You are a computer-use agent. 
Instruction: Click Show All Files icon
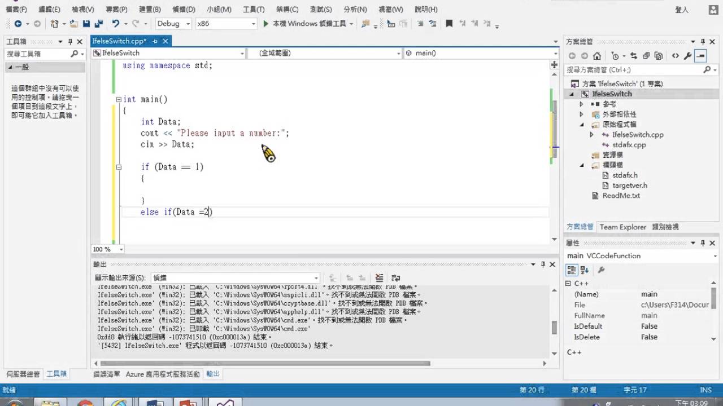(x=659, y=56)
